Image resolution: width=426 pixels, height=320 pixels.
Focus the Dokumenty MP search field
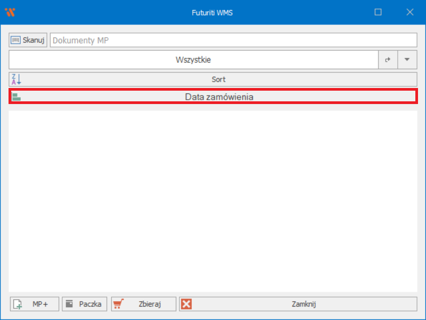[x=233, y=40]
